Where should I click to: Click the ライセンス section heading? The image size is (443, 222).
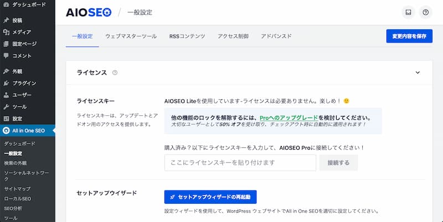[92, 73]
